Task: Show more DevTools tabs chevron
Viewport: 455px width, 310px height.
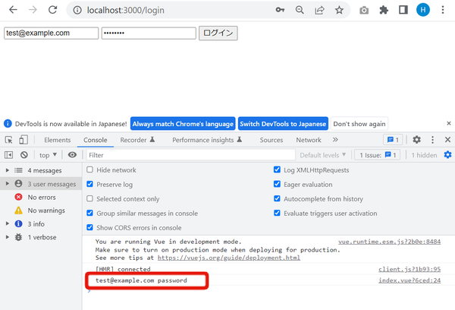Action: (x=335, y=140)
